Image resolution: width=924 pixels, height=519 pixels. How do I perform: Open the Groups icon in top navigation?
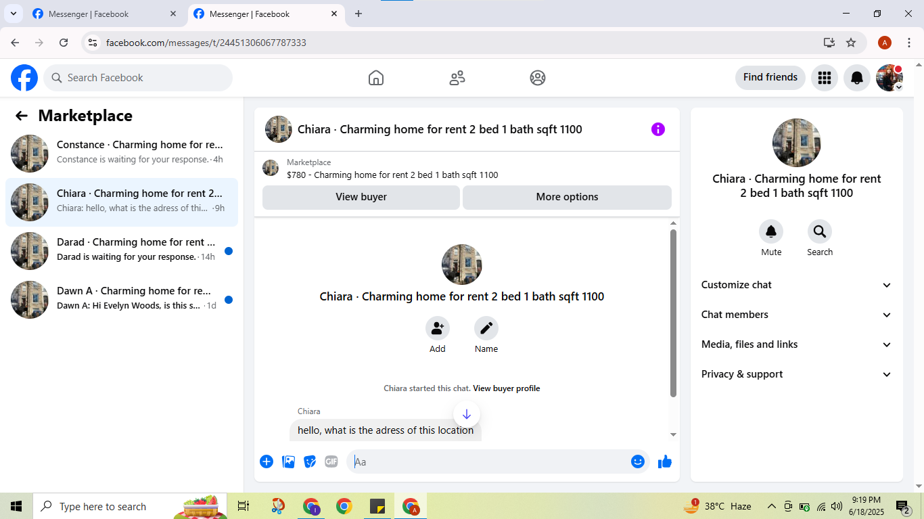point(538,78)
